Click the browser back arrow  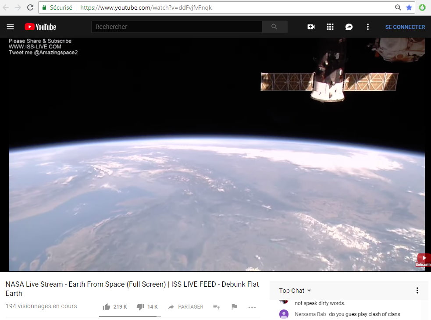click(6, 7)
